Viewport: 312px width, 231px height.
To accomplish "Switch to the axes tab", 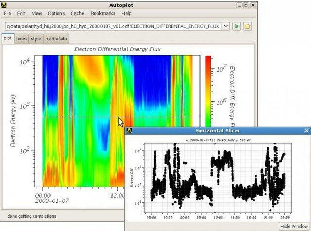I will [21, 39].
